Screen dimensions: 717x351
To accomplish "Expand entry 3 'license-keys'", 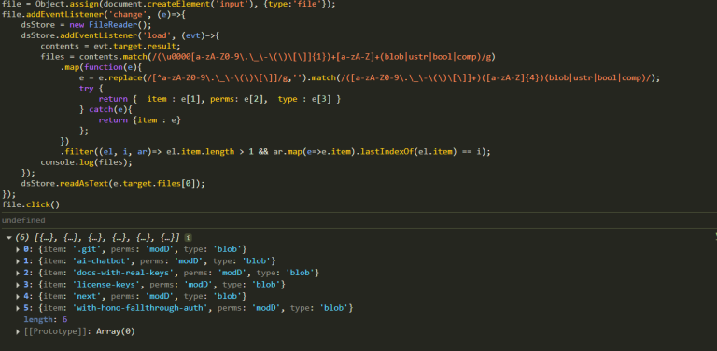I will [18, 285].
